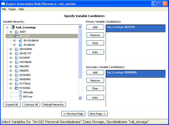Expand the ADVWARN tree node

[11, 49]
